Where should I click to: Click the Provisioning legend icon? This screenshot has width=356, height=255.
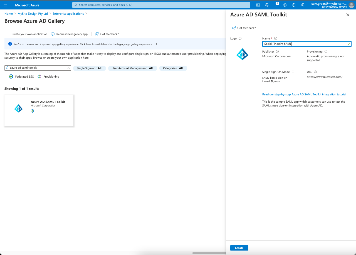coord(39,76)
